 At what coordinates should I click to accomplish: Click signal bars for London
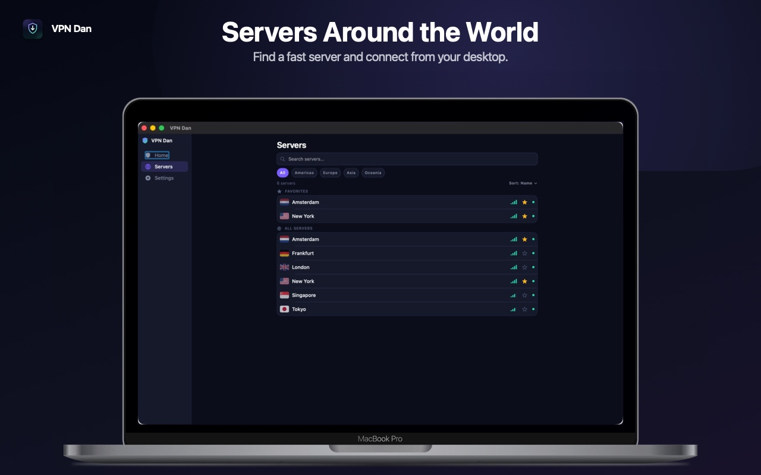(514, 267)
